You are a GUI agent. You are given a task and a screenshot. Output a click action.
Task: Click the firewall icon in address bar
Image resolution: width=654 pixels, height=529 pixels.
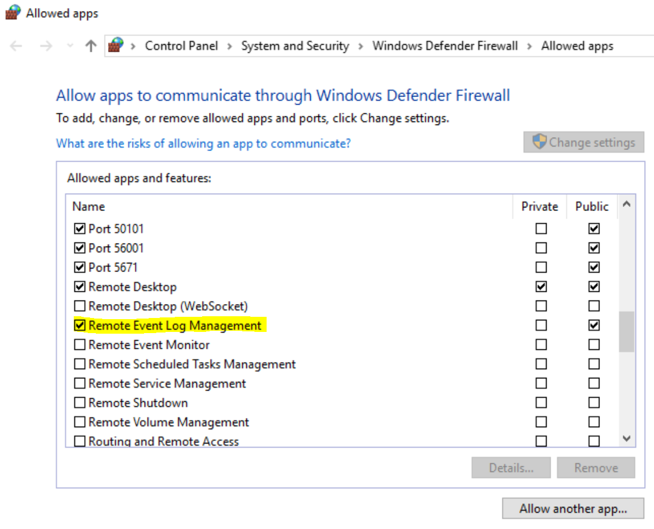point(117,45)
